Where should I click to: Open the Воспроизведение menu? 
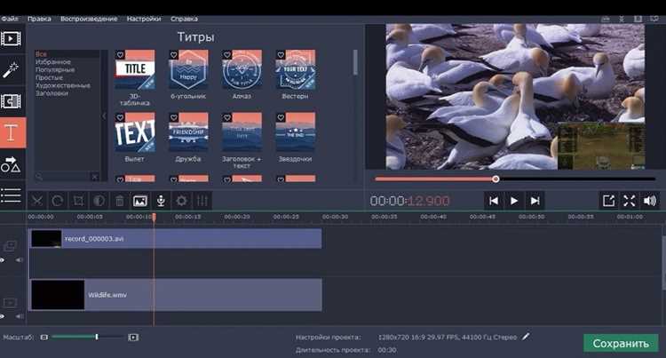coord(89,19)
